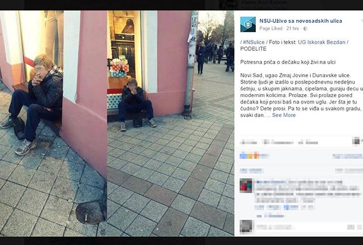Screen dimensions: 363x245
Task: Click the first blurred action under the post
Action: pos(248,142)
